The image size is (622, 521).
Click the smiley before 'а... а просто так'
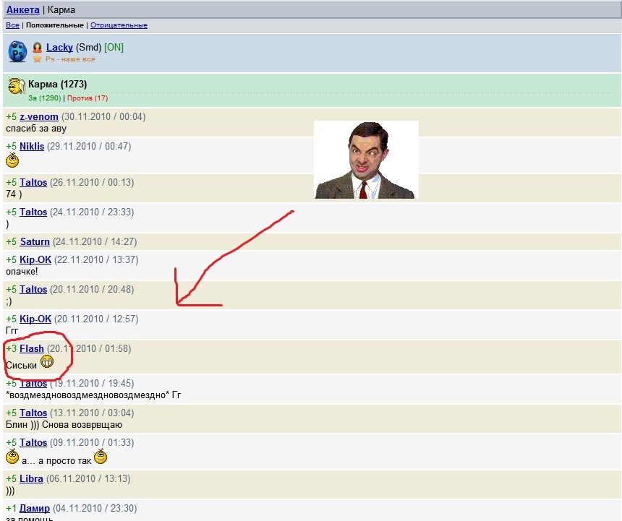[12, 457]
